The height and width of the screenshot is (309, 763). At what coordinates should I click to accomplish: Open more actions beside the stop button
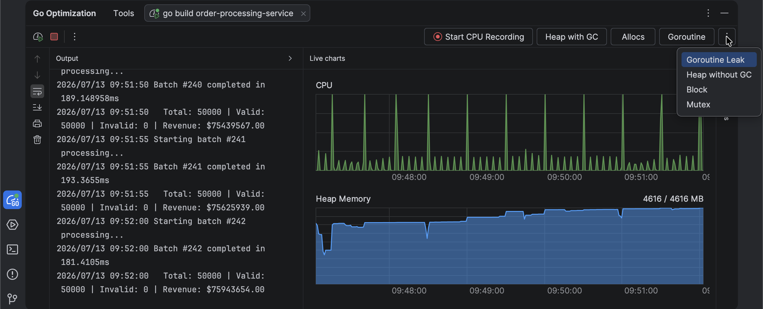pyautogui.click(x=75, y=37)
